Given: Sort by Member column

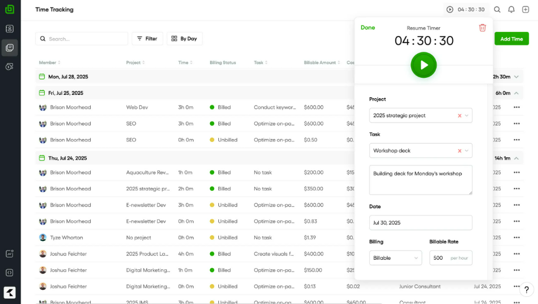Looking at the screenshot, I should coord(50,62).
